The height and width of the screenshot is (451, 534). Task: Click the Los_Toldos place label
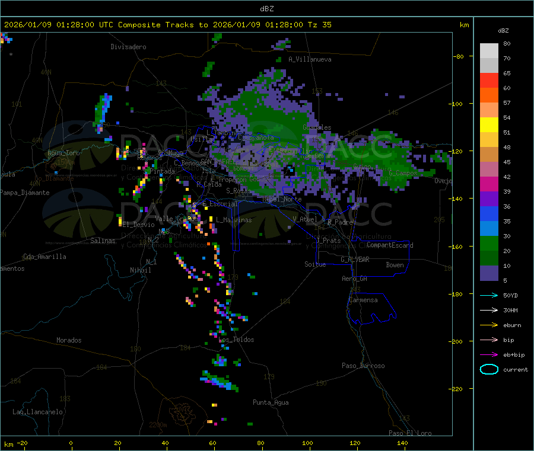pyautogui.click(x=236, y=340)
